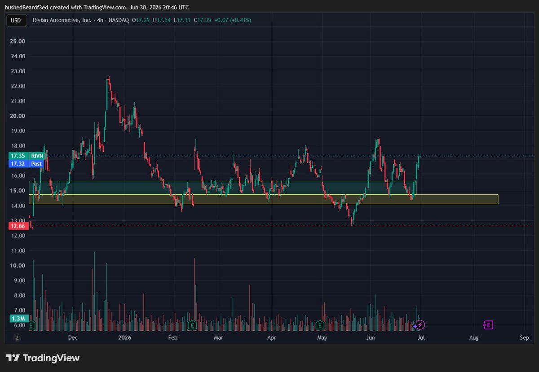Click the Rivian Automotive, Inc. symbol title

63,20
